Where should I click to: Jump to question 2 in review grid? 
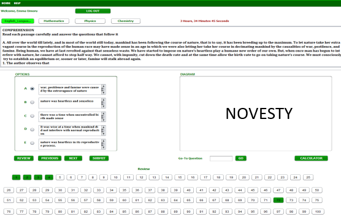pos(27,177)
